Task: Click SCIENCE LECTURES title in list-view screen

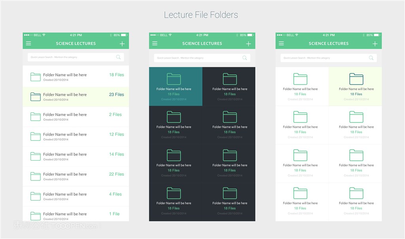Action: [76, 44]
